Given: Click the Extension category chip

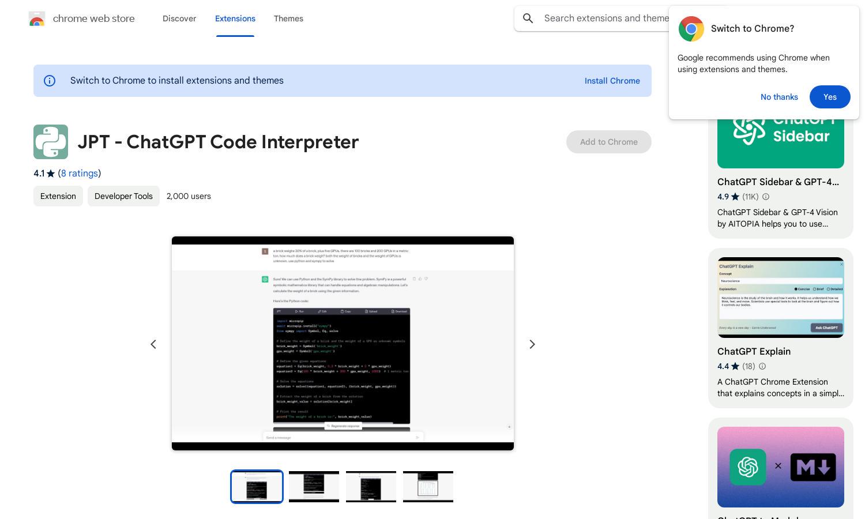Looking at the screenshot, I should 58,196.
